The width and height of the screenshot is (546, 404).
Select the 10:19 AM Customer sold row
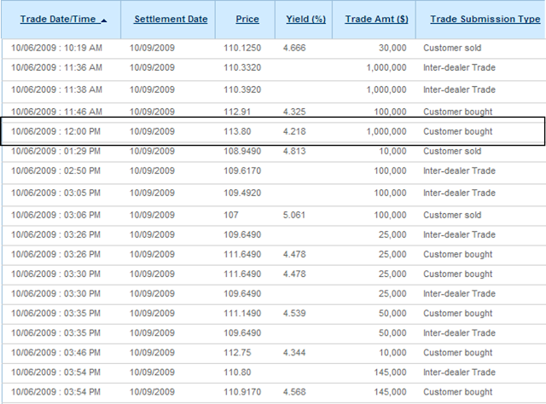pyautogui.click(x=273, y=48)
